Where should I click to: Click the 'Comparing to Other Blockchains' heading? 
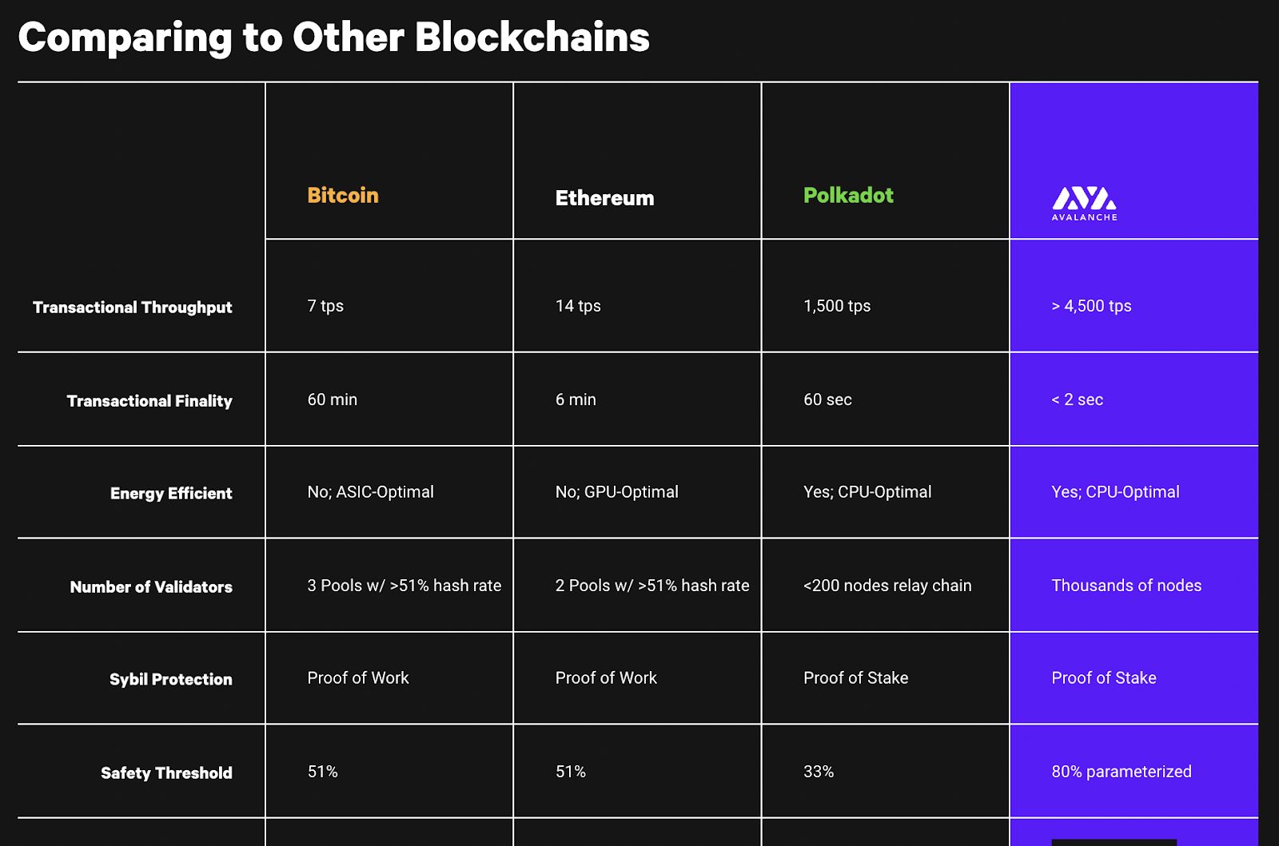pyautogui.click(x=333, y=38)
